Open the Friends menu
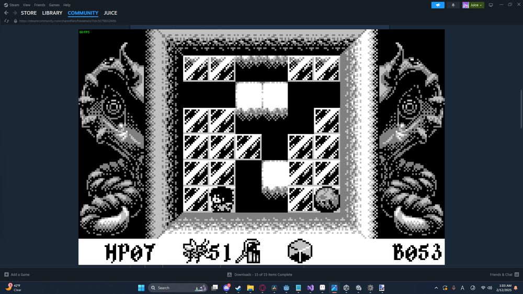 pyautogui.click(x=40, y=5)
